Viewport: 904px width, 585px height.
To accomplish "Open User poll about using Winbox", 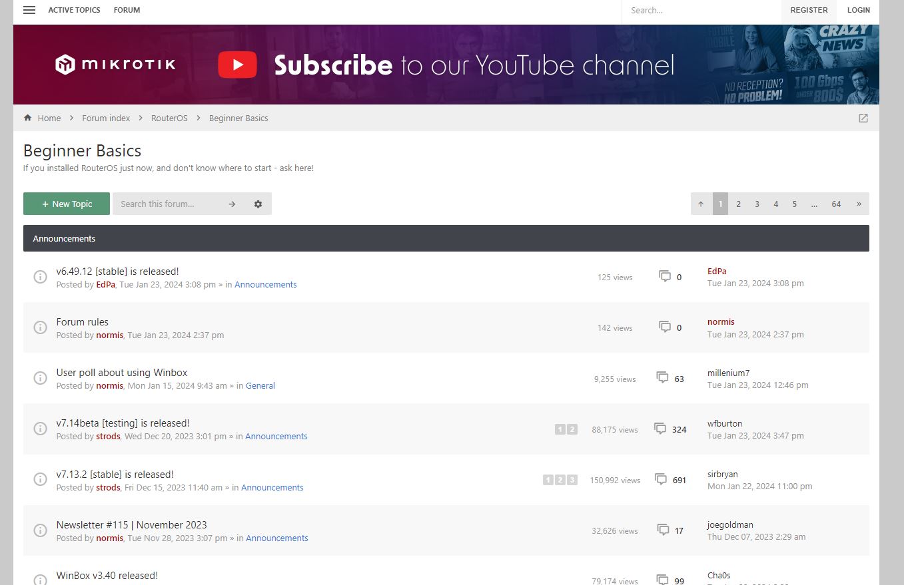I will point(122,372).
